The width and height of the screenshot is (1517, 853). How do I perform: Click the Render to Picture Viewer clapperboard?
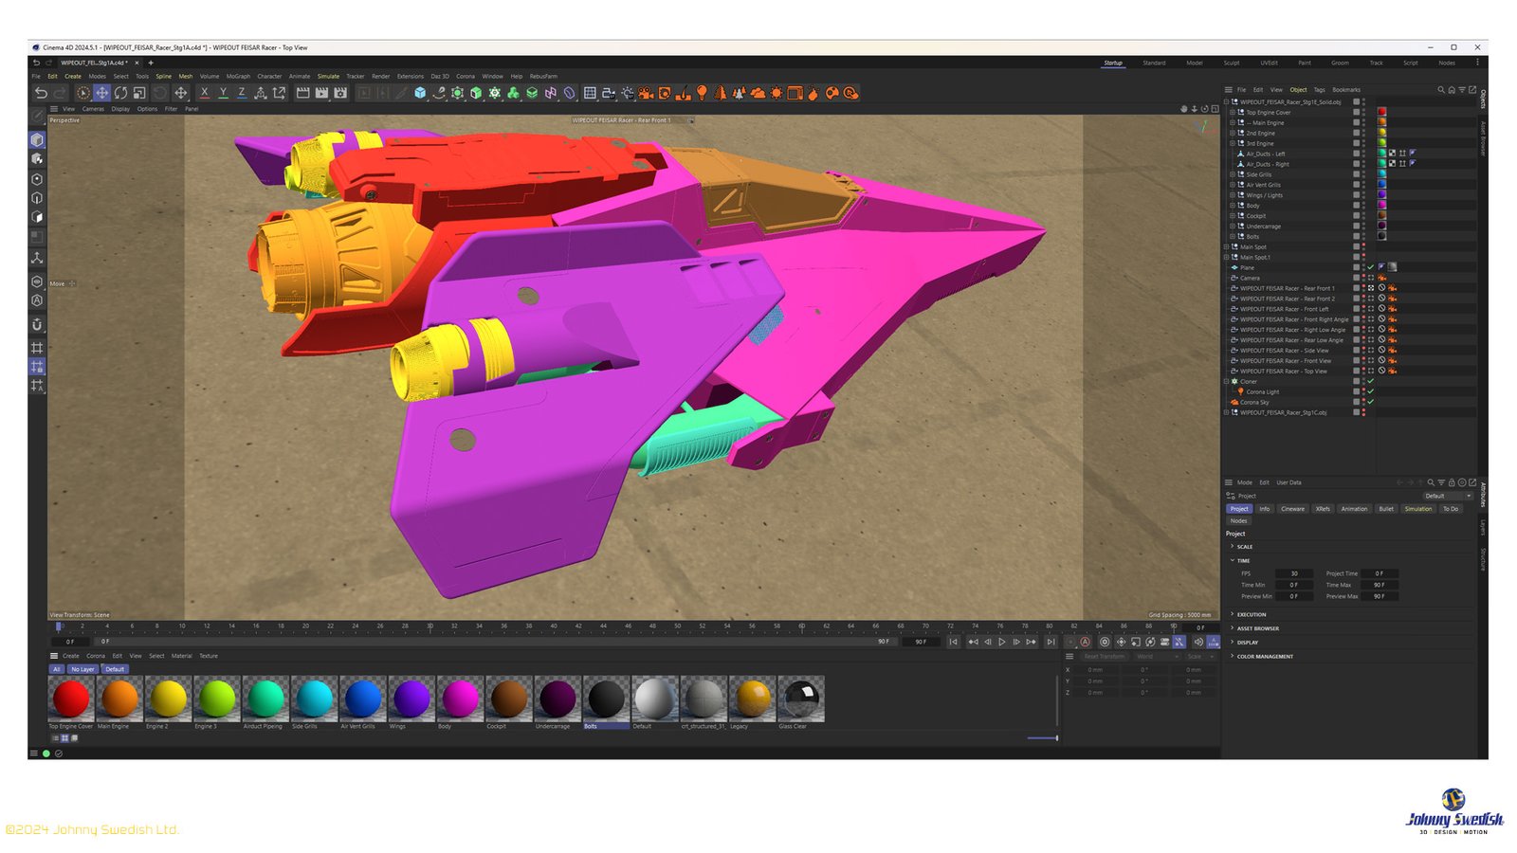(x=321, y=93)
